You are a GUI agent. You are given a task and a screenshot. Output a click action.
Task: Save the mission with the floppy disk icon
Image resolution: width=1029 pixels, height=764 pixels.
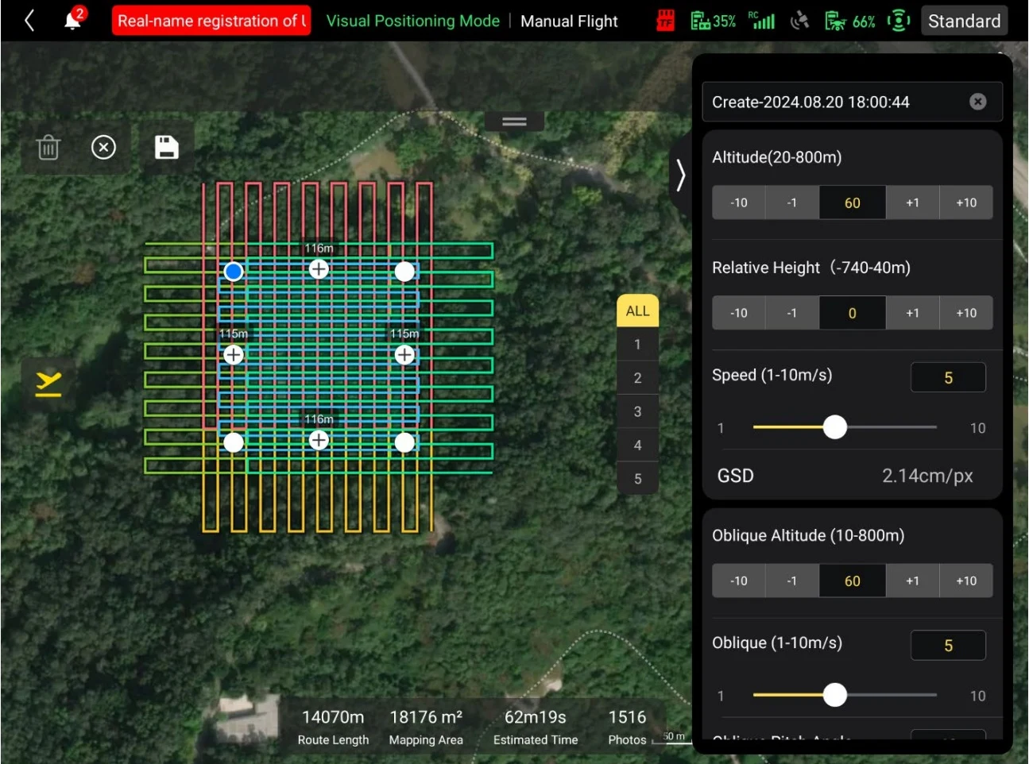167,147
